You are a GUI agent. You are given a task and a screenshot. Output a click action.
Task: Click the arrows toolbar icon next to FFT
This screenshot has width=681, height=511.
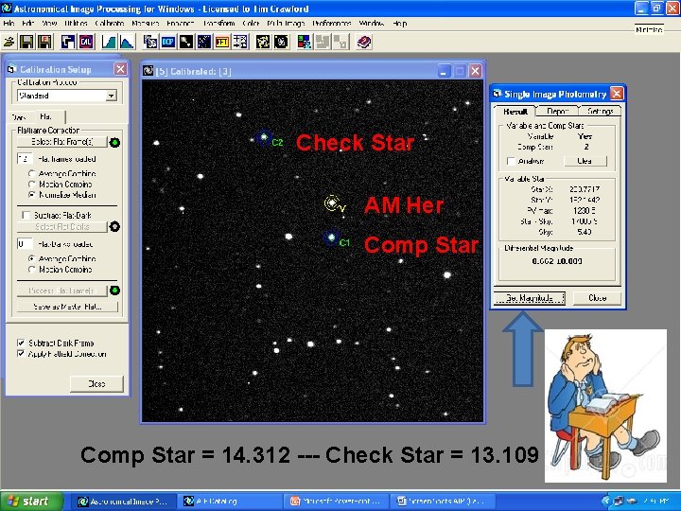pyautogui.click(x=239, y=43)
